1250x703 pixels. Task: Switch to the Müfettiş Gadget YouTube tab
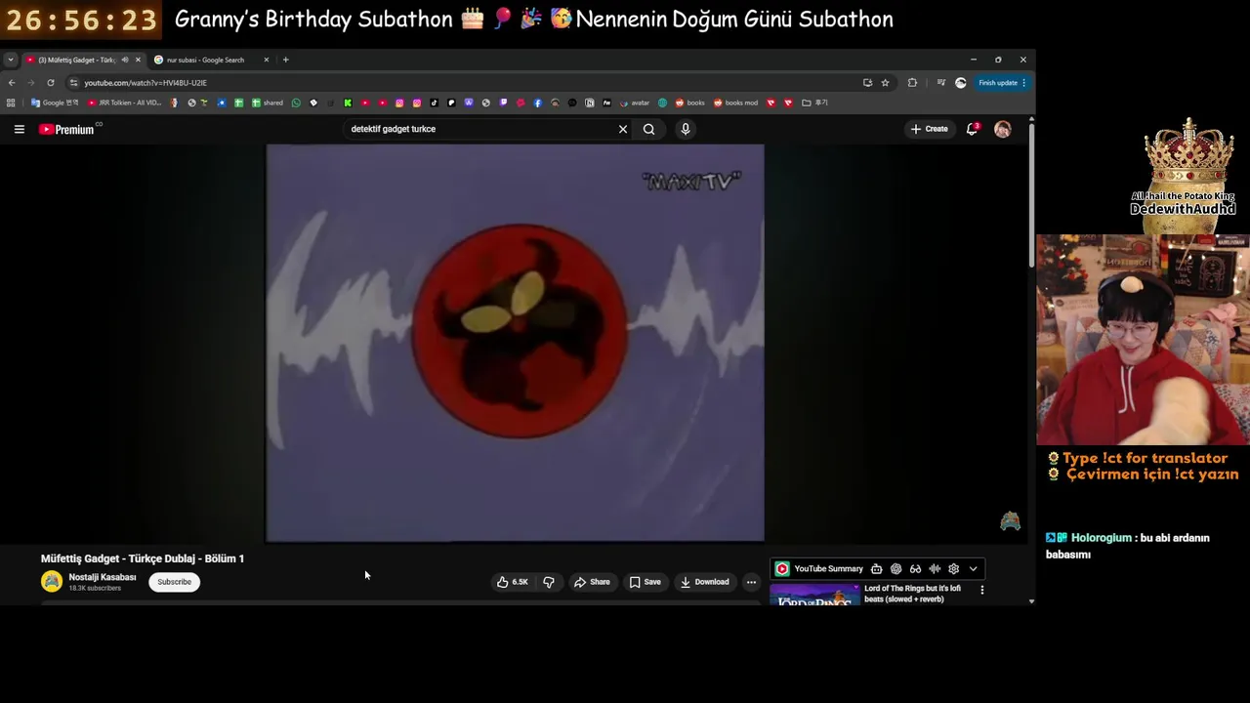click(x=76, y=60)
